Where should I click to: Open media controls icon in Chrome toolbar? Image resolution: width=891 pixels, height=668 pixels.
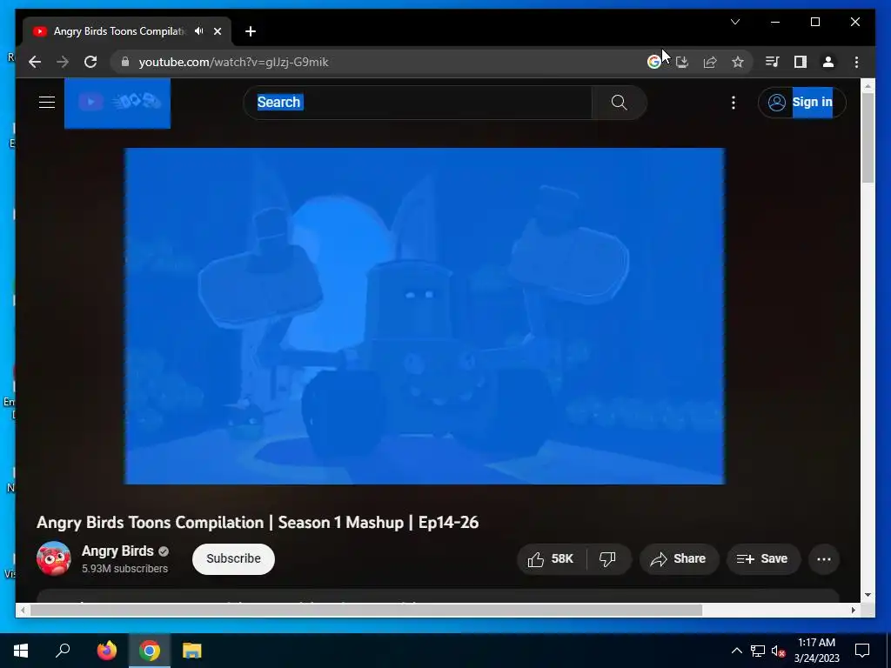click(x=773, y=62)
